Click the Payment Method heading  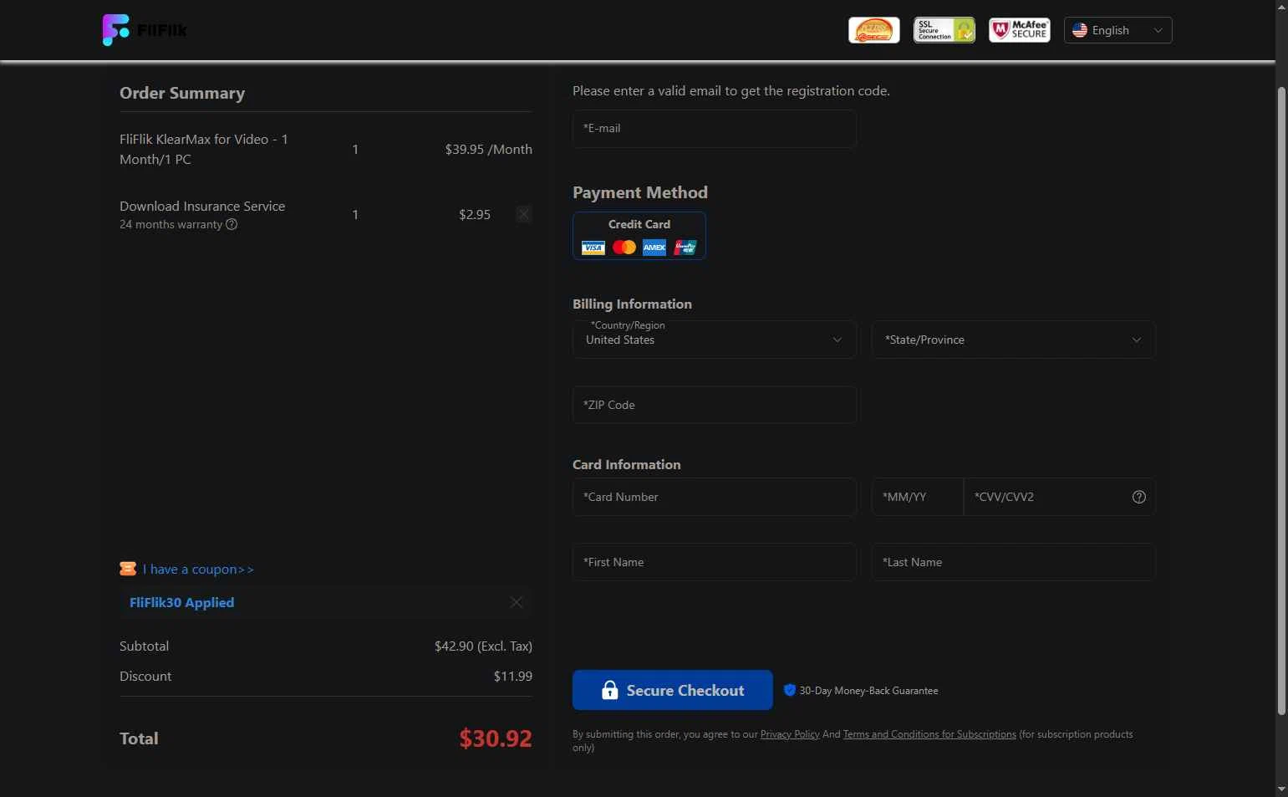point(640,192)
